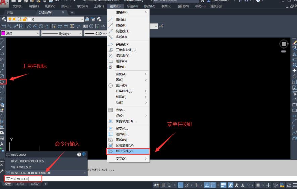Click the tolerance dimension toolbar icon

(86, 26)
